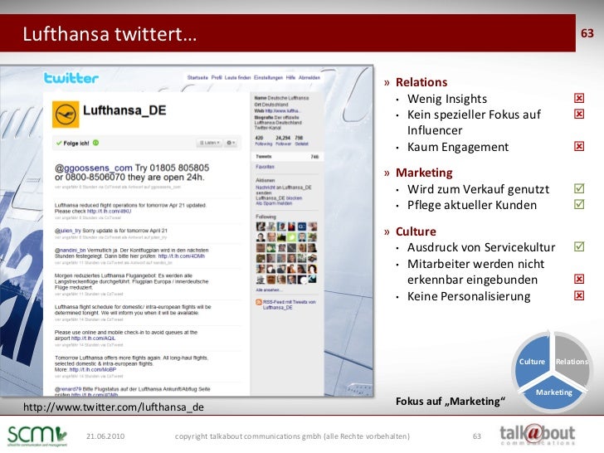Click Abmelden in the Twitter navigation
Viewport: 604px width, 453px height.
click(309, 77)
